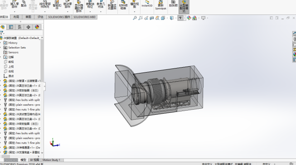Open Display Style cube icon
The height and width of the screenshot is (165, 296).
pos(172,18)
